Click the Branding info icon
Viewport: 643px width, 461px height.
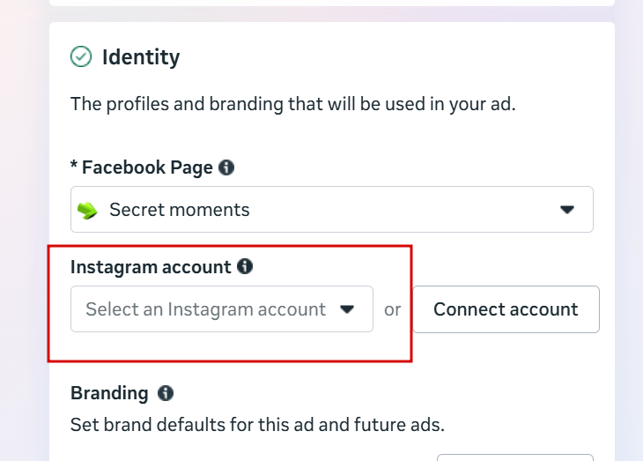click(166, 393)
